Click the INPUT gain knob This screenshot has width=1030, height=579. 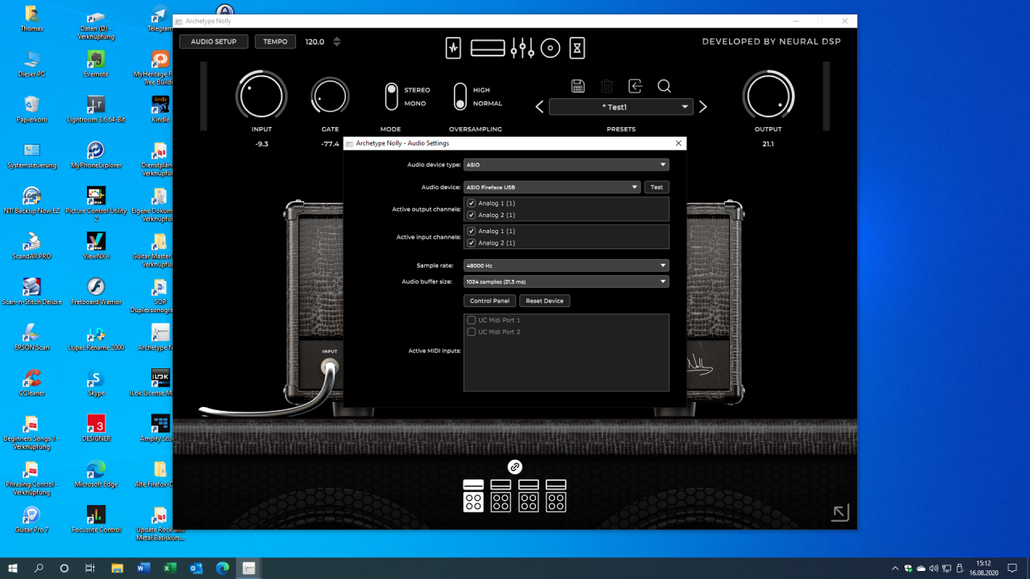(x=262, y=96)
